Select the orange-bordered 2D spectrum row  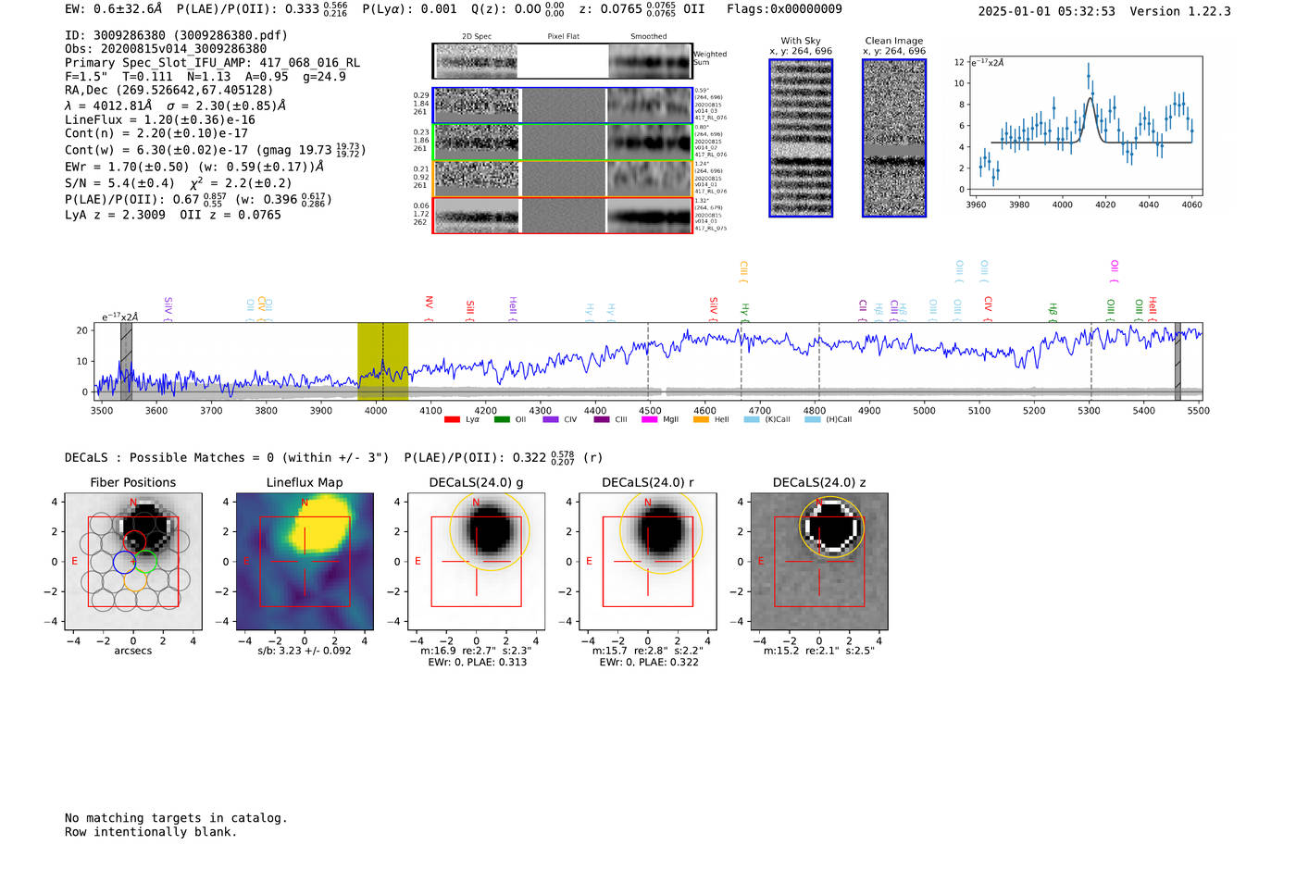(x=562, y=179)
